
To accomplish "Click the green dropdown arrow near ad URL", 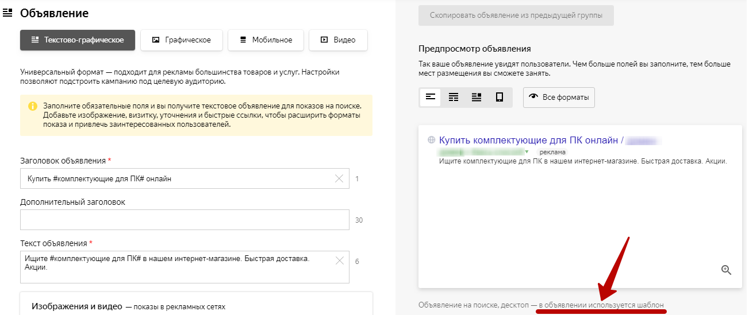I will click(526, 152).
